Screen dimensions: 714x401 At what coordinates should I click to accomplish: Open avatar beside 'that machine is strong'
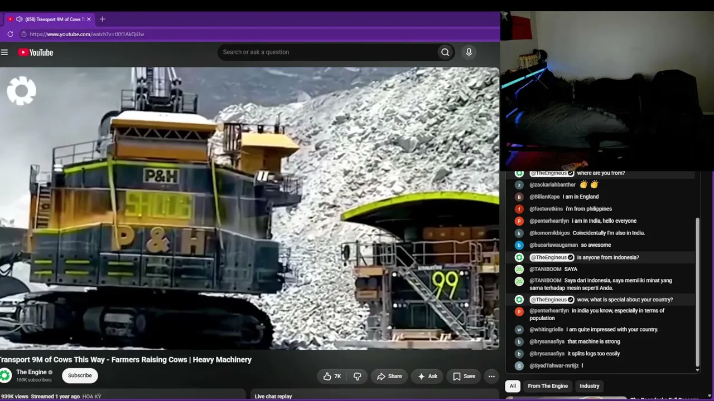point(519,342)
